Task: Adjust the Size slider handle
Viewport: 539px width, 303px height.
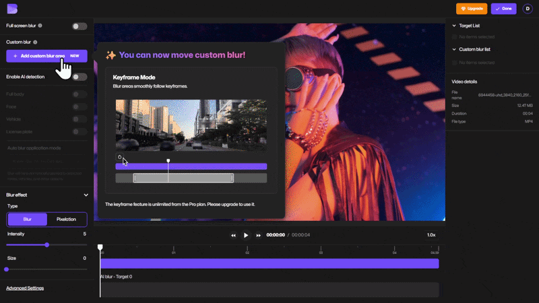Action: (x=7, y=269)
